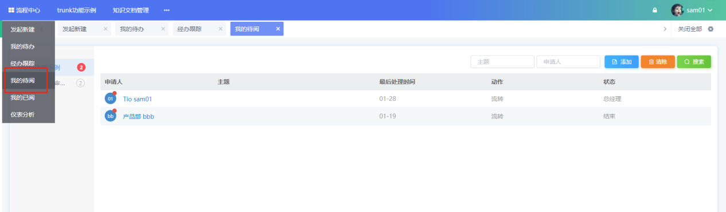
Task: Click the right arrow to show more tabs
Action: coord(665,29)
